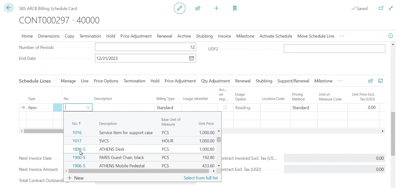Image resolution: width=404 pixels, height=188 pixels.
Task: Click the Share icon on the Schedule Lines toolbar
Action: tap(370, 81)
